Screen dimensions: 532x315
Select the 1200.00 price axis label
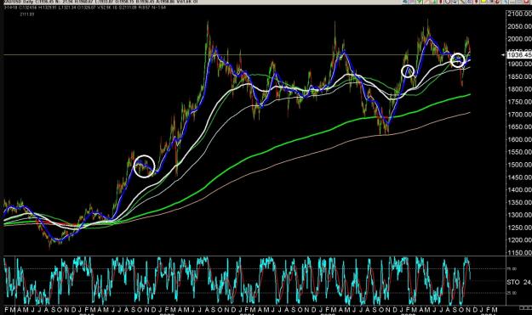520,240
